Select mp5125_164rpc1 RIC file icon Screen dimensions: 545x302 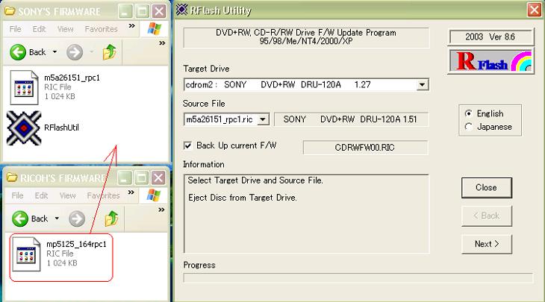pyautogui.click(x=26, y=254)
